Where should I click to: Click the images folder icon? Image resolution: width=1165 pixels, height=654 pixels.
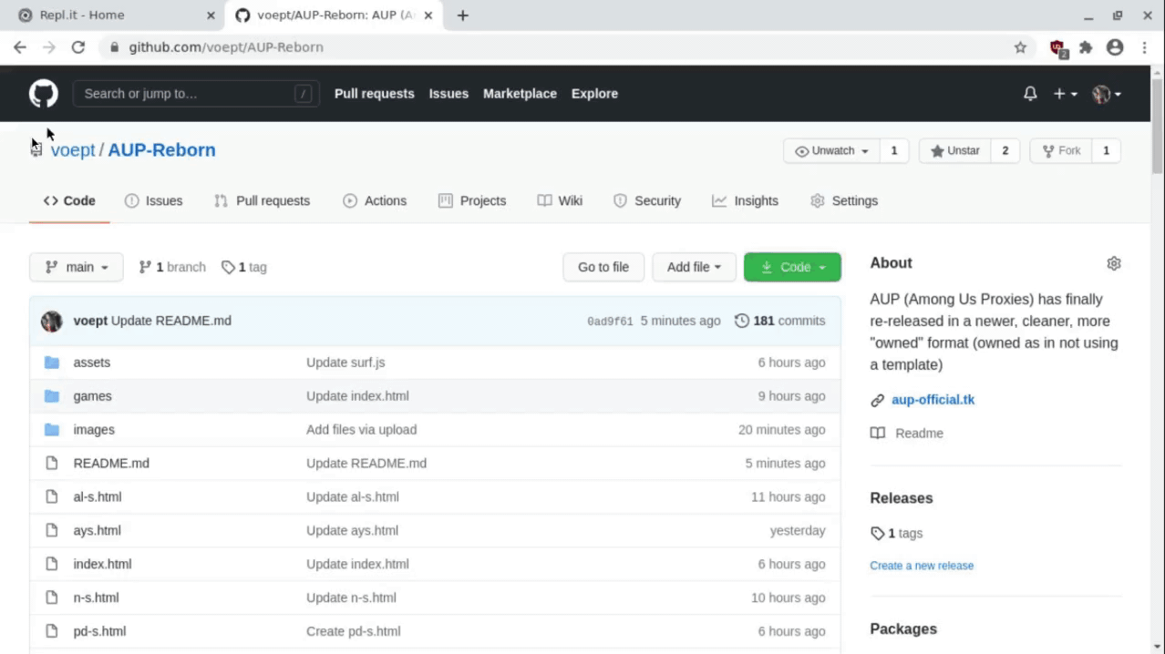coord(52,430)
